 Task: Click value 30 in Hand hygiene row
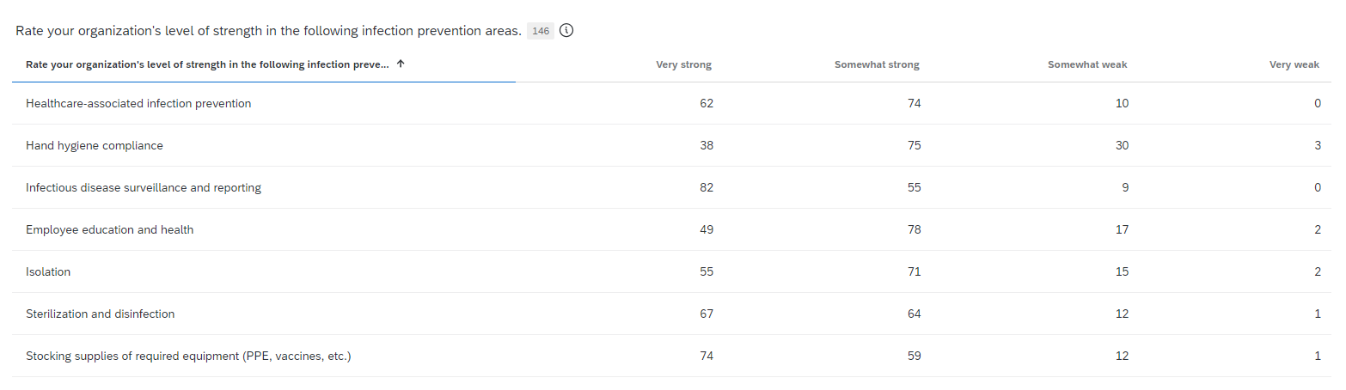coord(1122,146)
